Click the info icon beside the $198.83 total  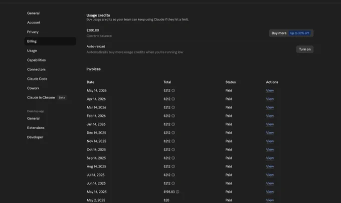178,191
